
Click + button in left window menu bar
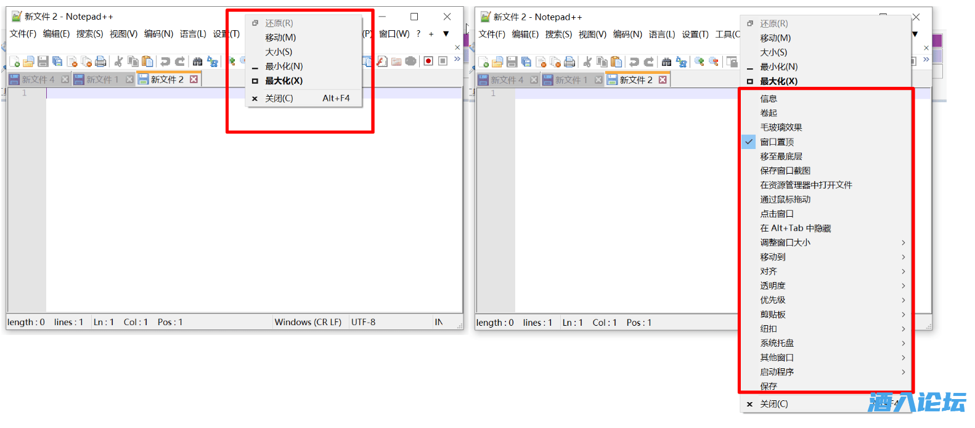[431, 34]
